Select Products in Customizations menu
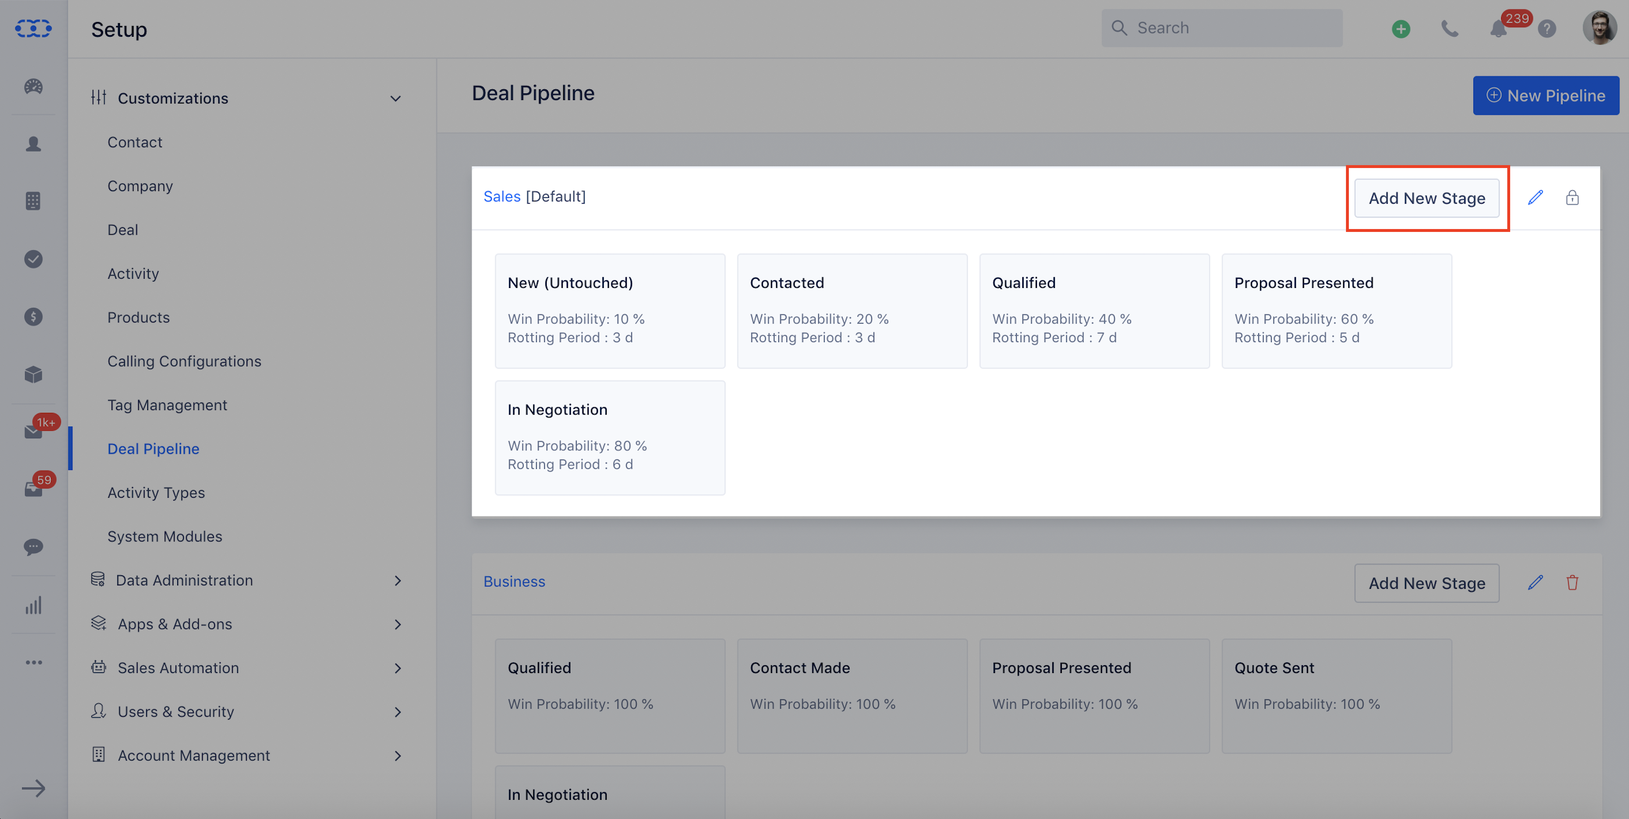 (x=139, y=317)
